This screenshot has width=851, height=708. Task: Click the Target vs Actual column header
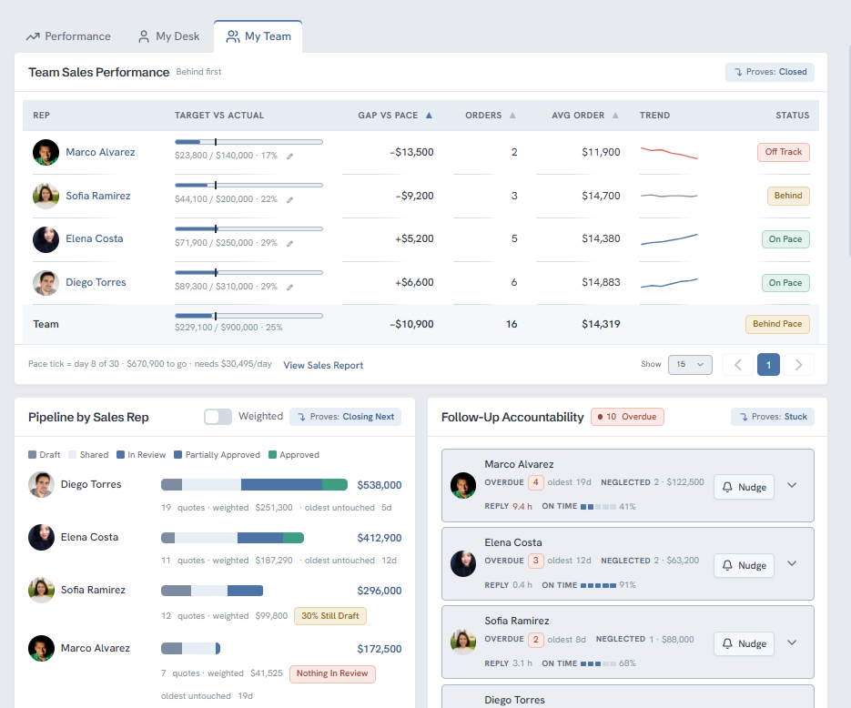click(x=219, y=115)
